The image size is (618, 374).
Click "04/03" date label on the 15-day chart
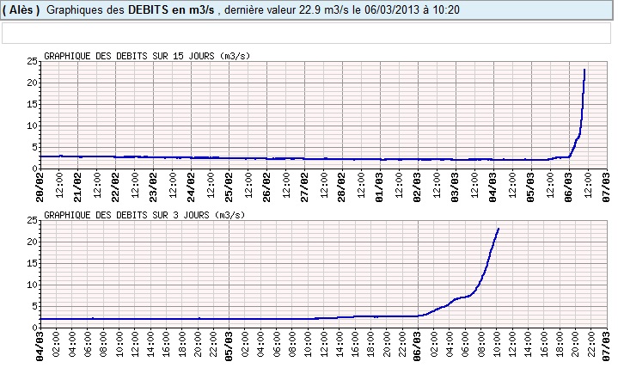coord(493,187)
